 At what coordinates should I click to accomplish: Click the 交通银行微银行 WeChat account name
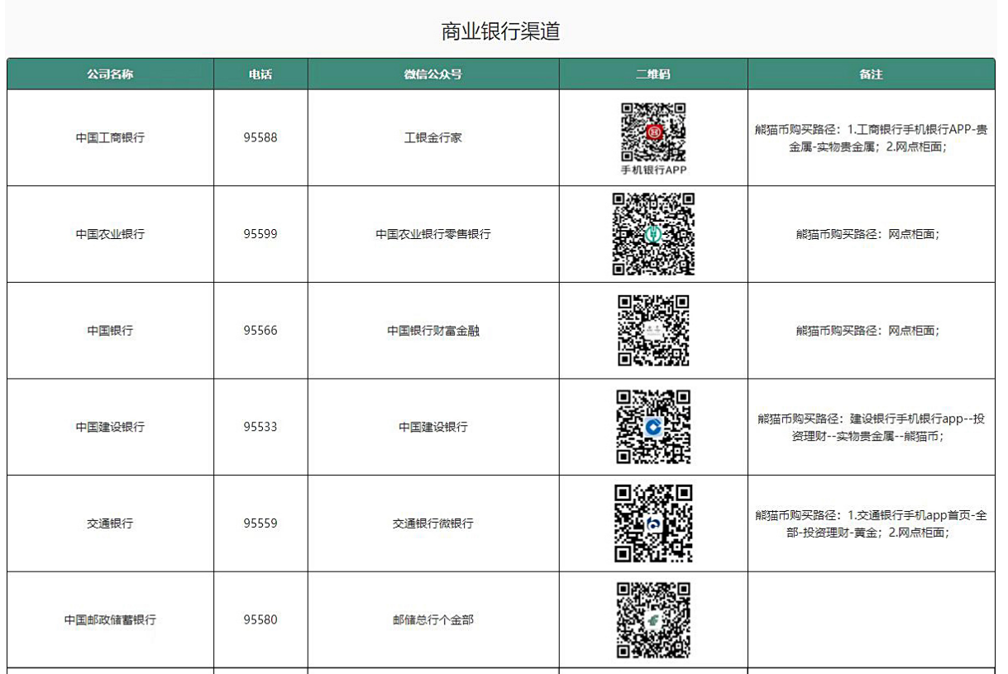pos(433,523)
